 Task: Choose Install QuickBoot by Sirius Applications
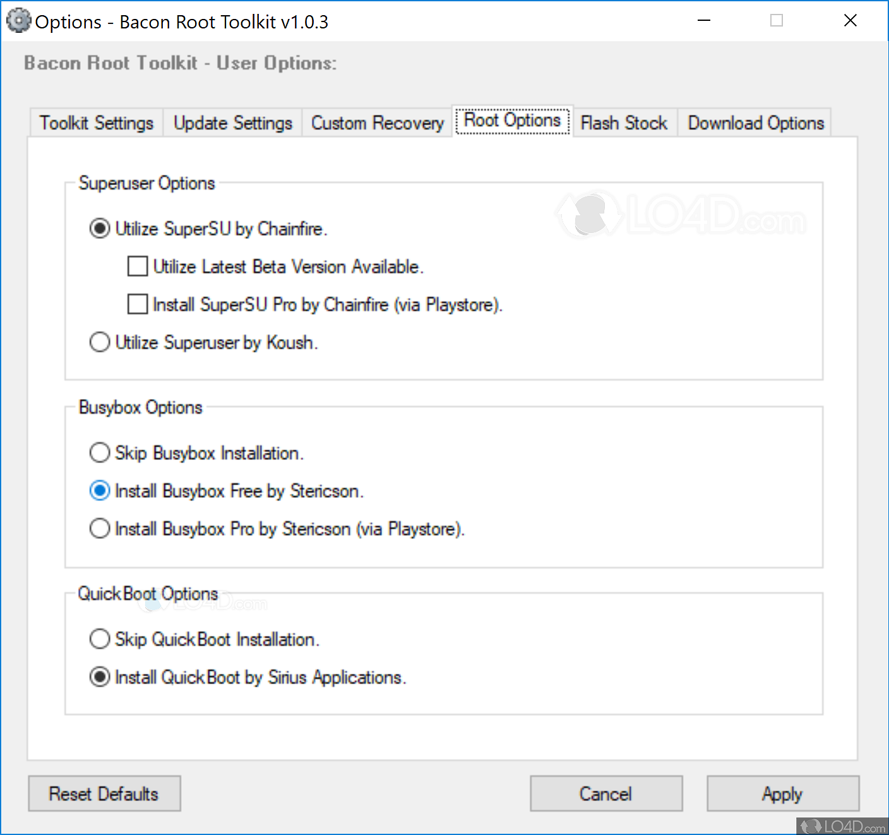99,677
